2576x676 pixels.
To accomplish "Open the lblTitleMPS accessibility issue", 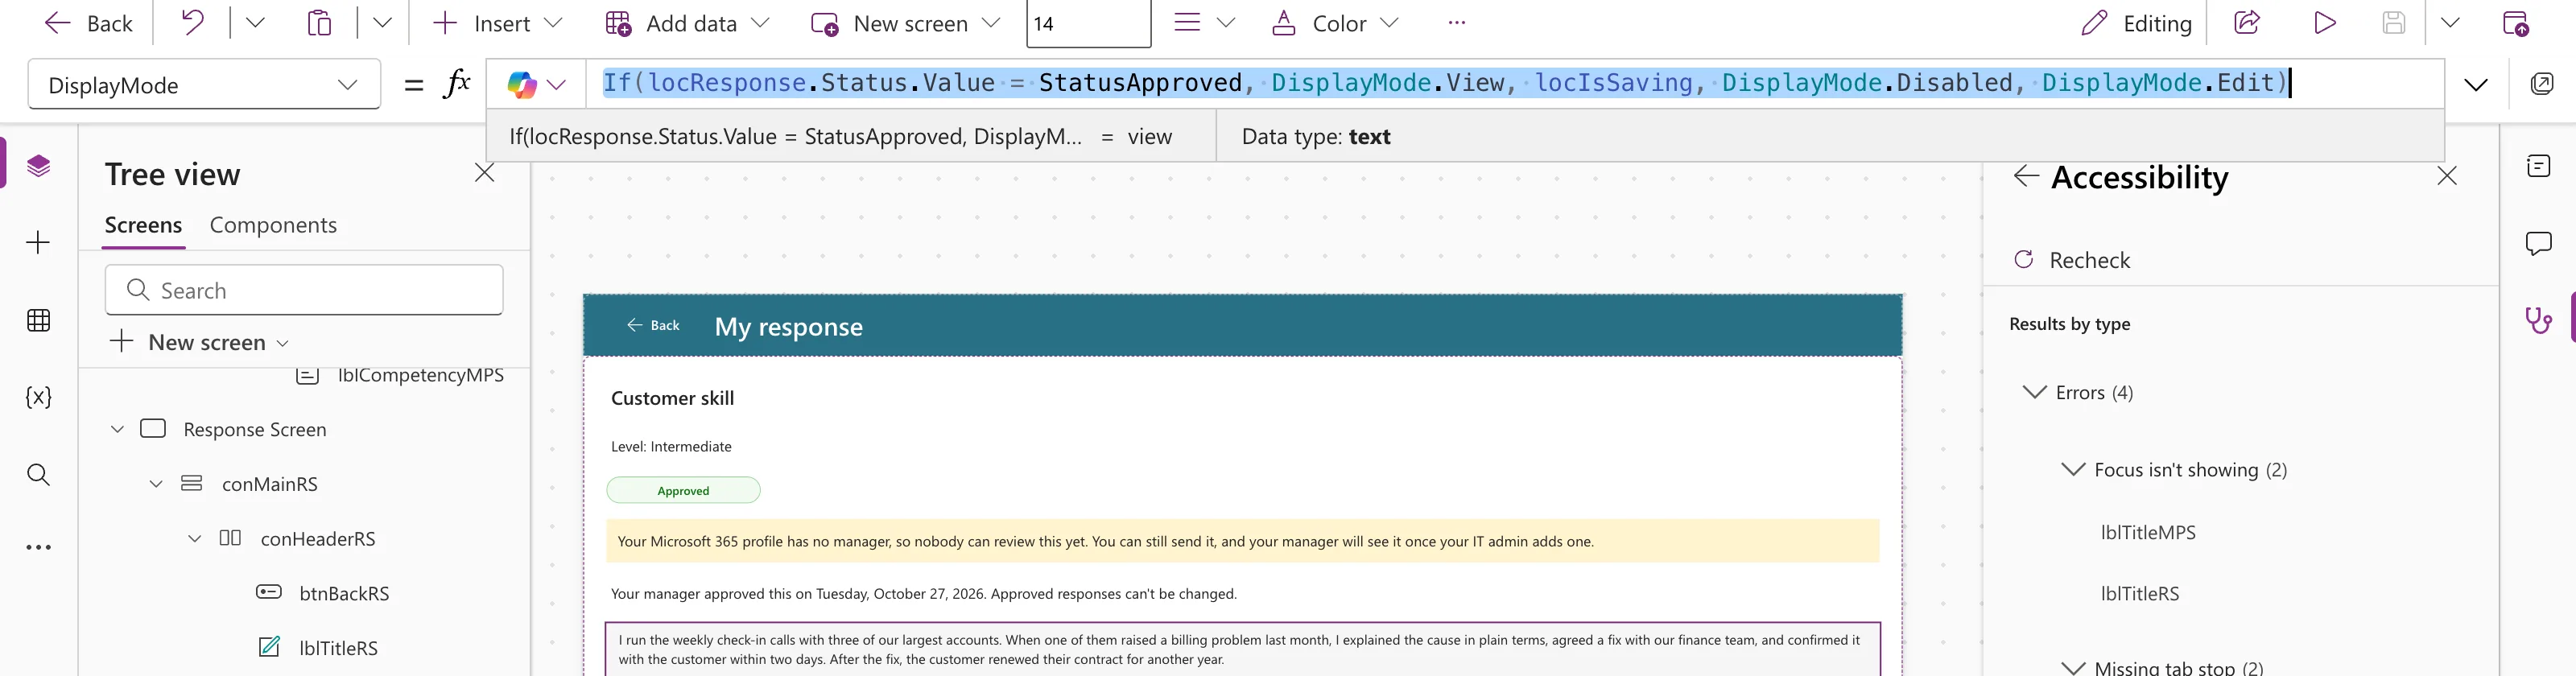I will click(2148, 532).
